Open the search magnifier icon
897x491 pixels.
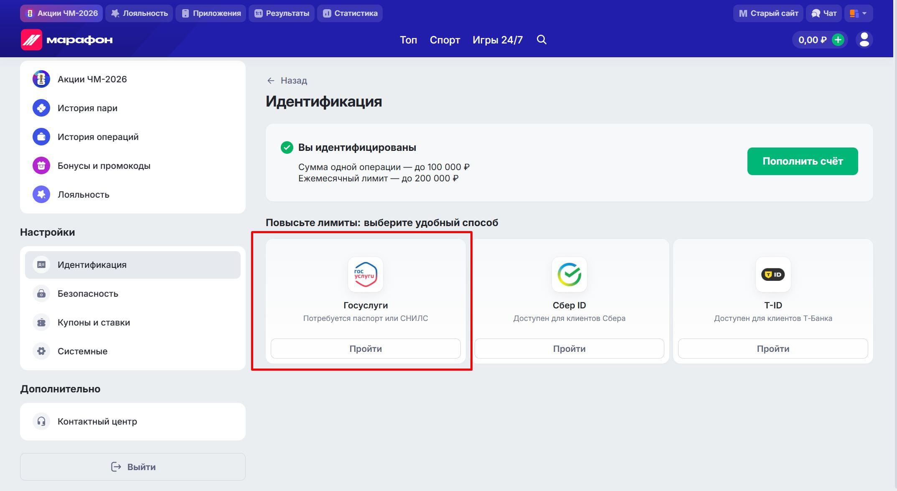tap(541, 40)
